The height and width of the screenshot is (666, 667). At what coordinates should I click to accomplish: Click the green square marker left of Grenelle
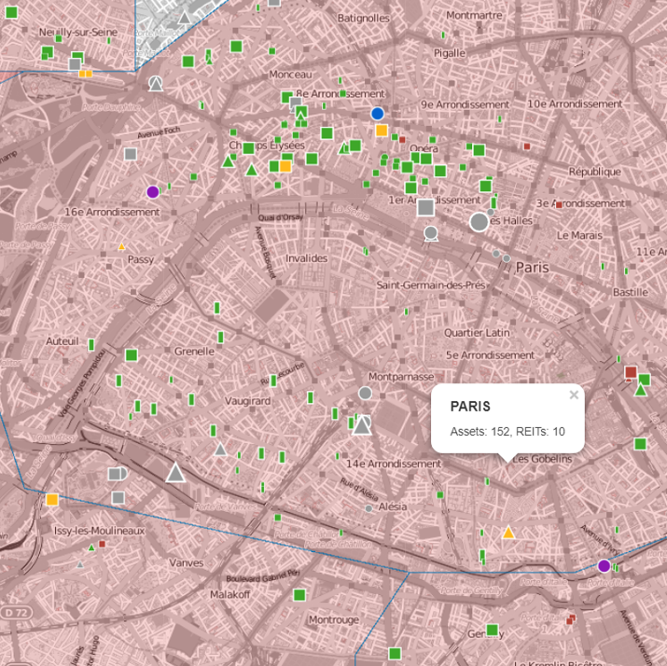click(132, 354)
